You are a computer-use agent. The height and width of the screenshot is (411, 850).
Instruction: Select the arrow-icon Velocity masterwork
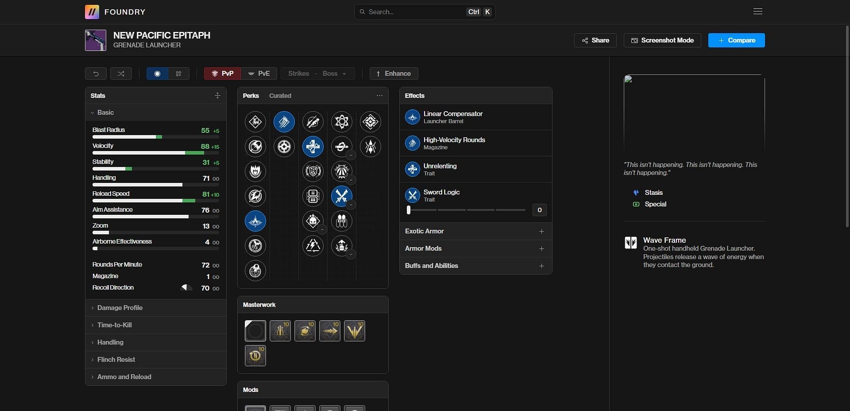pos(330,331)
